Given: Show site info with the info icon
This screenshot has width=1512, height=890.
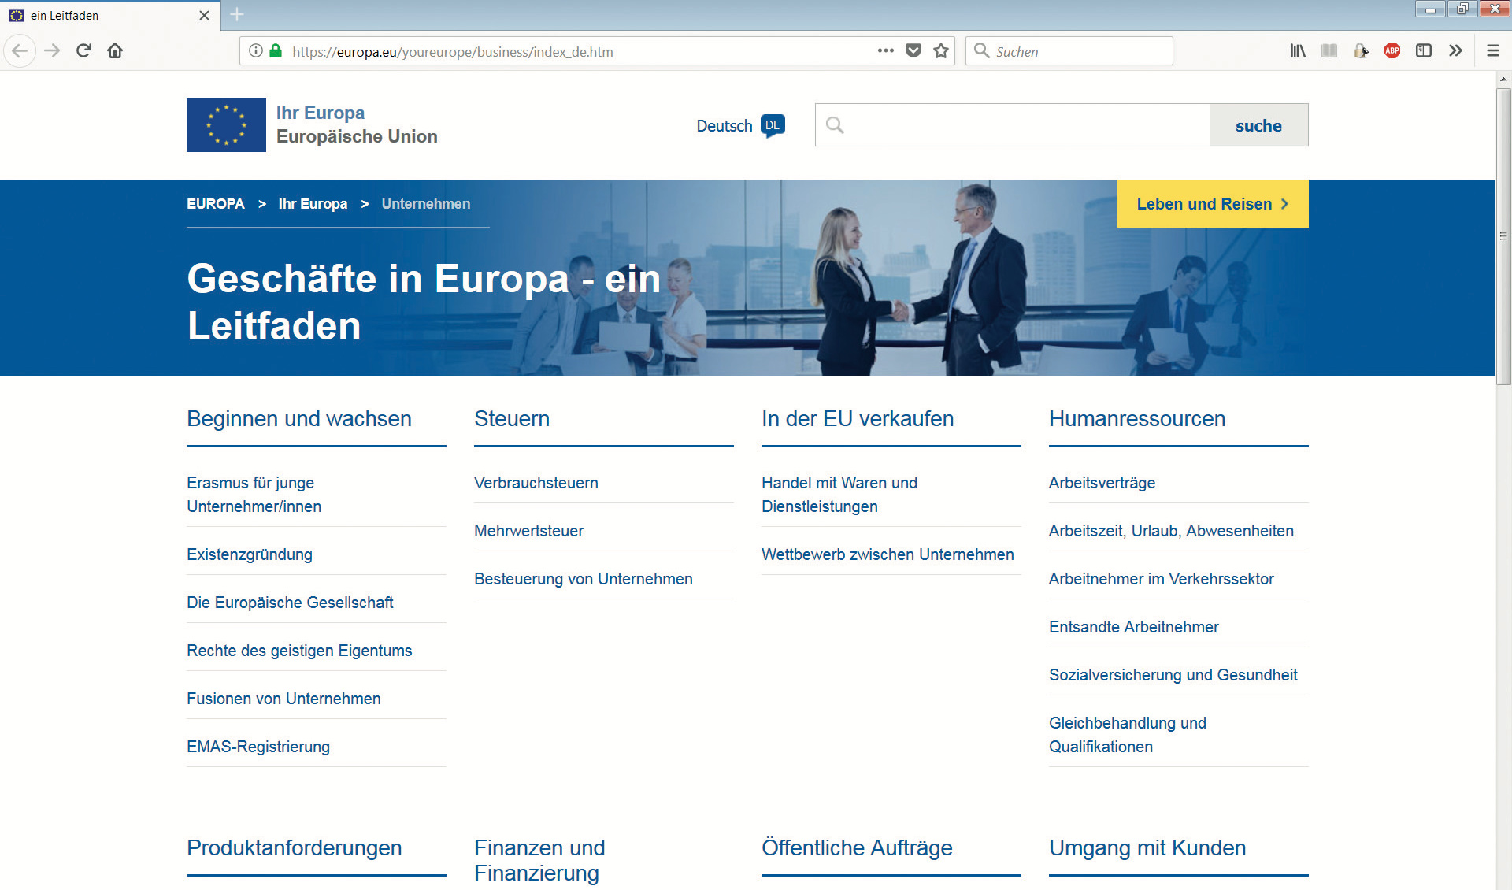Looking at the screenshot, I should click(256, 51).
